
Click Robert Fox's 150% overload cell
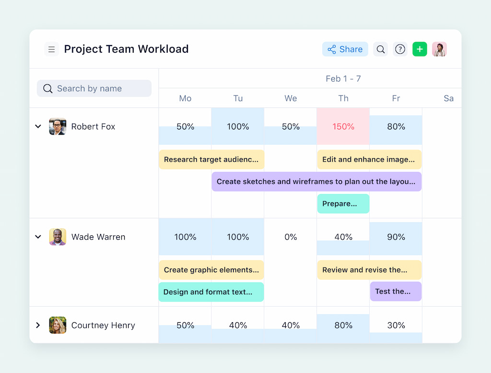(x=343, y=127)
